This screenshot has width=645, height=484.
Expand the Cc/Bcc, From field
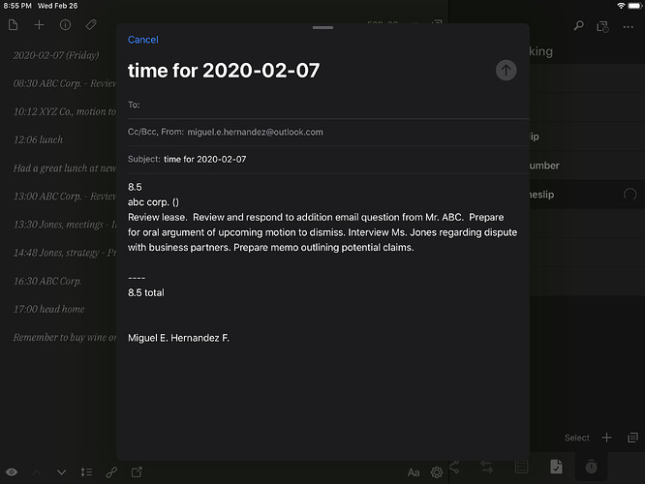(328, 132)
